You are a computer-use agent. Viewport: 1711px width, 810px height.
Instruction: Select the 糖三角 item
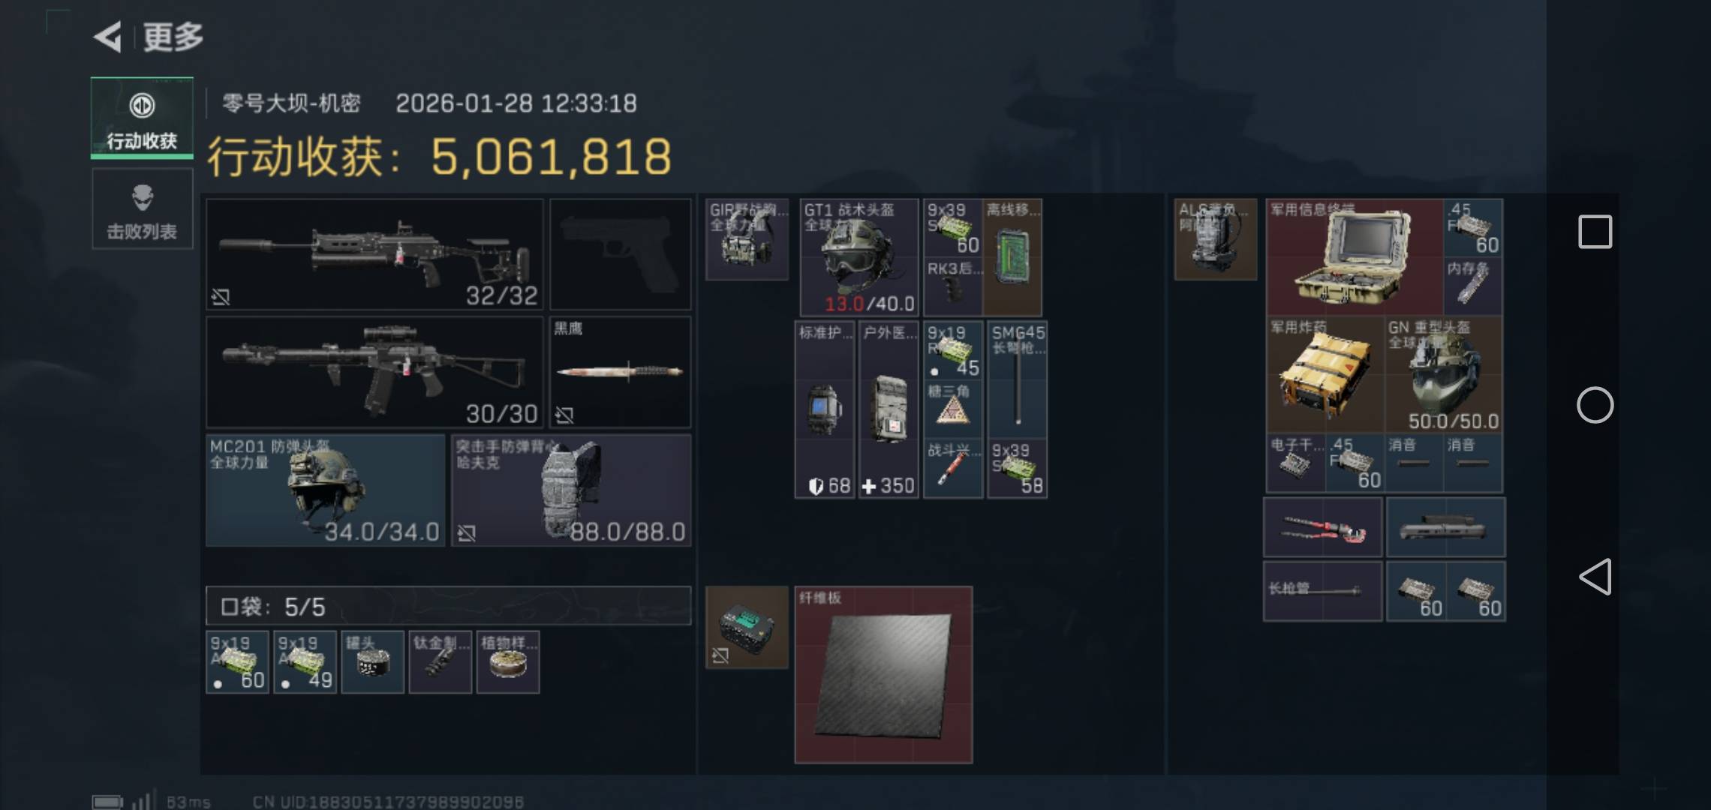(x=953, y=409)
